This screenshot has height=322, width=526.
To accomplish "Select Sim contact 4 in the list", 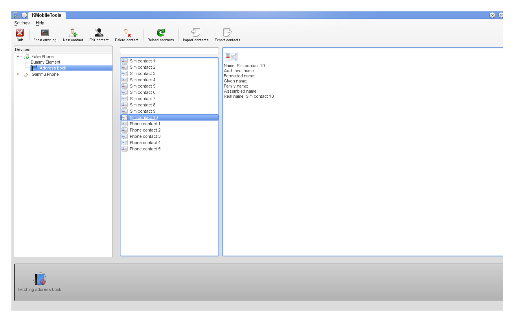I will coord(169,80).
